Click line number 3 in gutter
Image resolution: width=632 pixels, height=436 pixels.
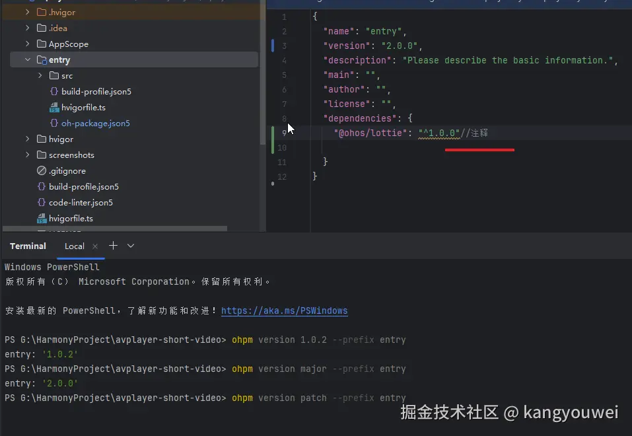point(284,46)
